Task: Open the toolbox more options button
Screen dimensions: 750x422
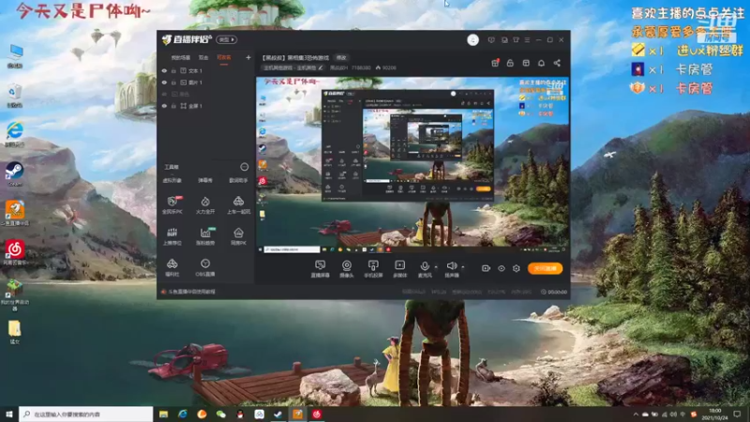Action: (245, 167)
